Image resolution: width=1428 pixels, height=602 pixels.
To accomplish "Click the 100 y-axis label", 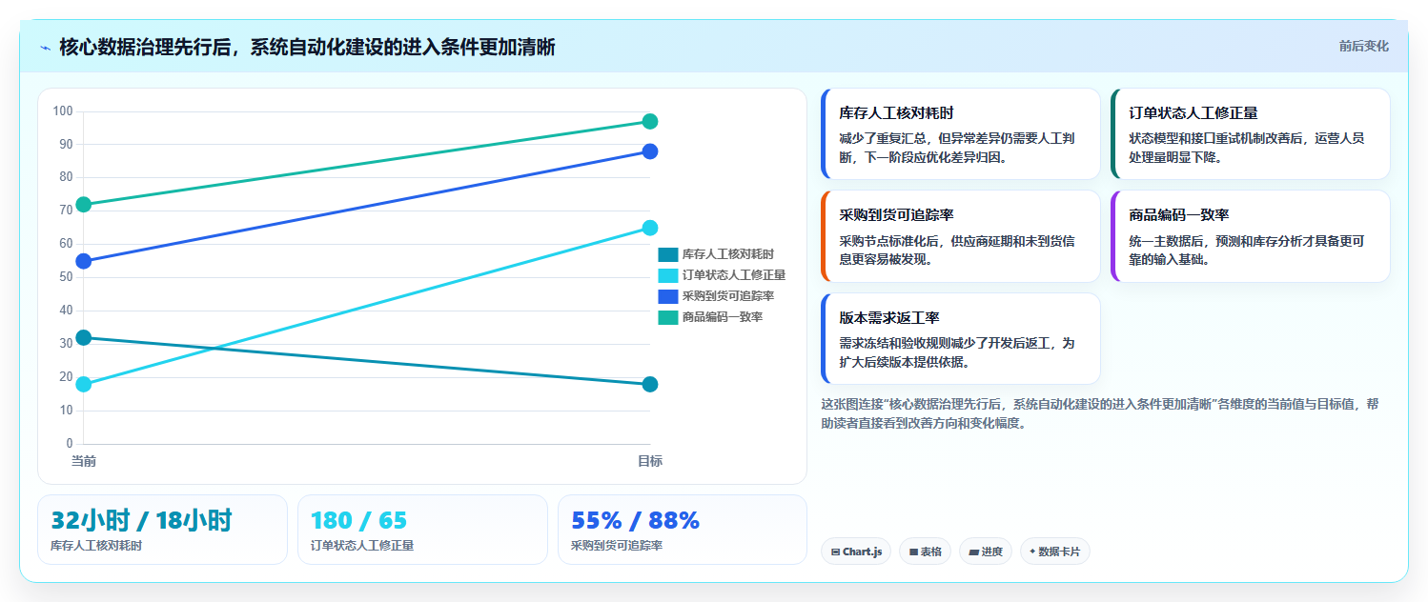I will click(63, 111).
